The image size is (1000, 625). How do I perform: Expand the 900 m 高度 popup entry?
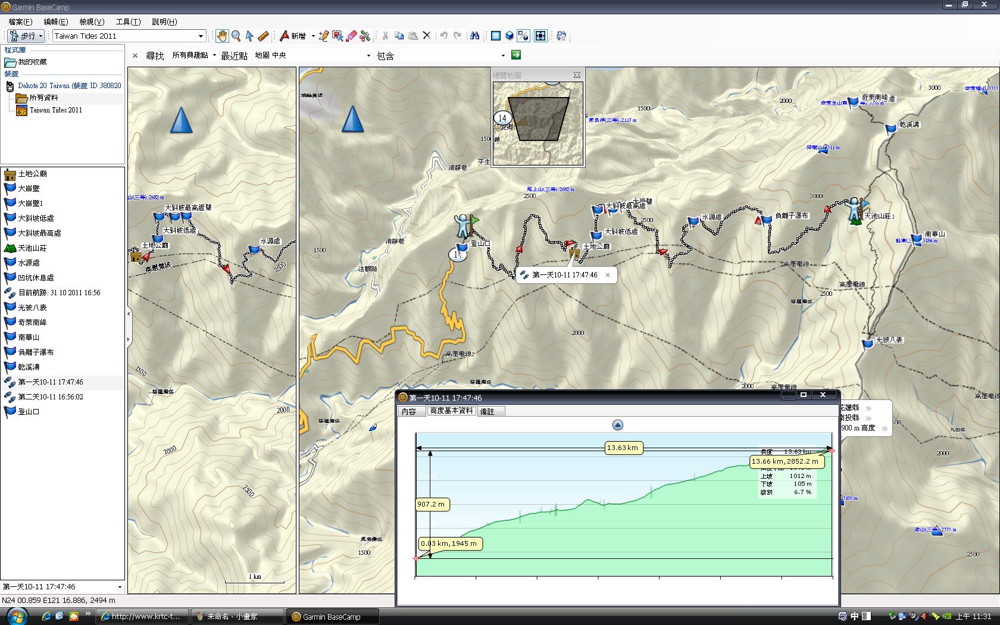point(885,428)
